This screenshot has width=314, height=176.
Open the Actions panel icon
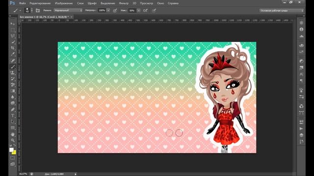coord(301,129)
